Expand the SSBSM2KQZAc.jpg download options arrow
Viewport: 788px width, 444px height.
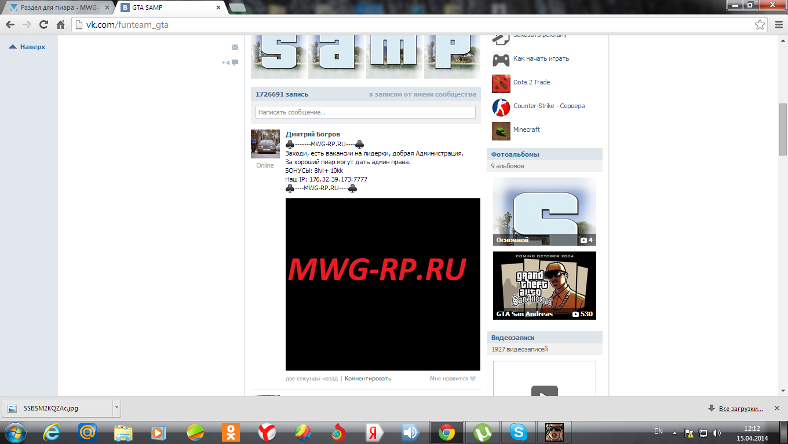[117, 408]
